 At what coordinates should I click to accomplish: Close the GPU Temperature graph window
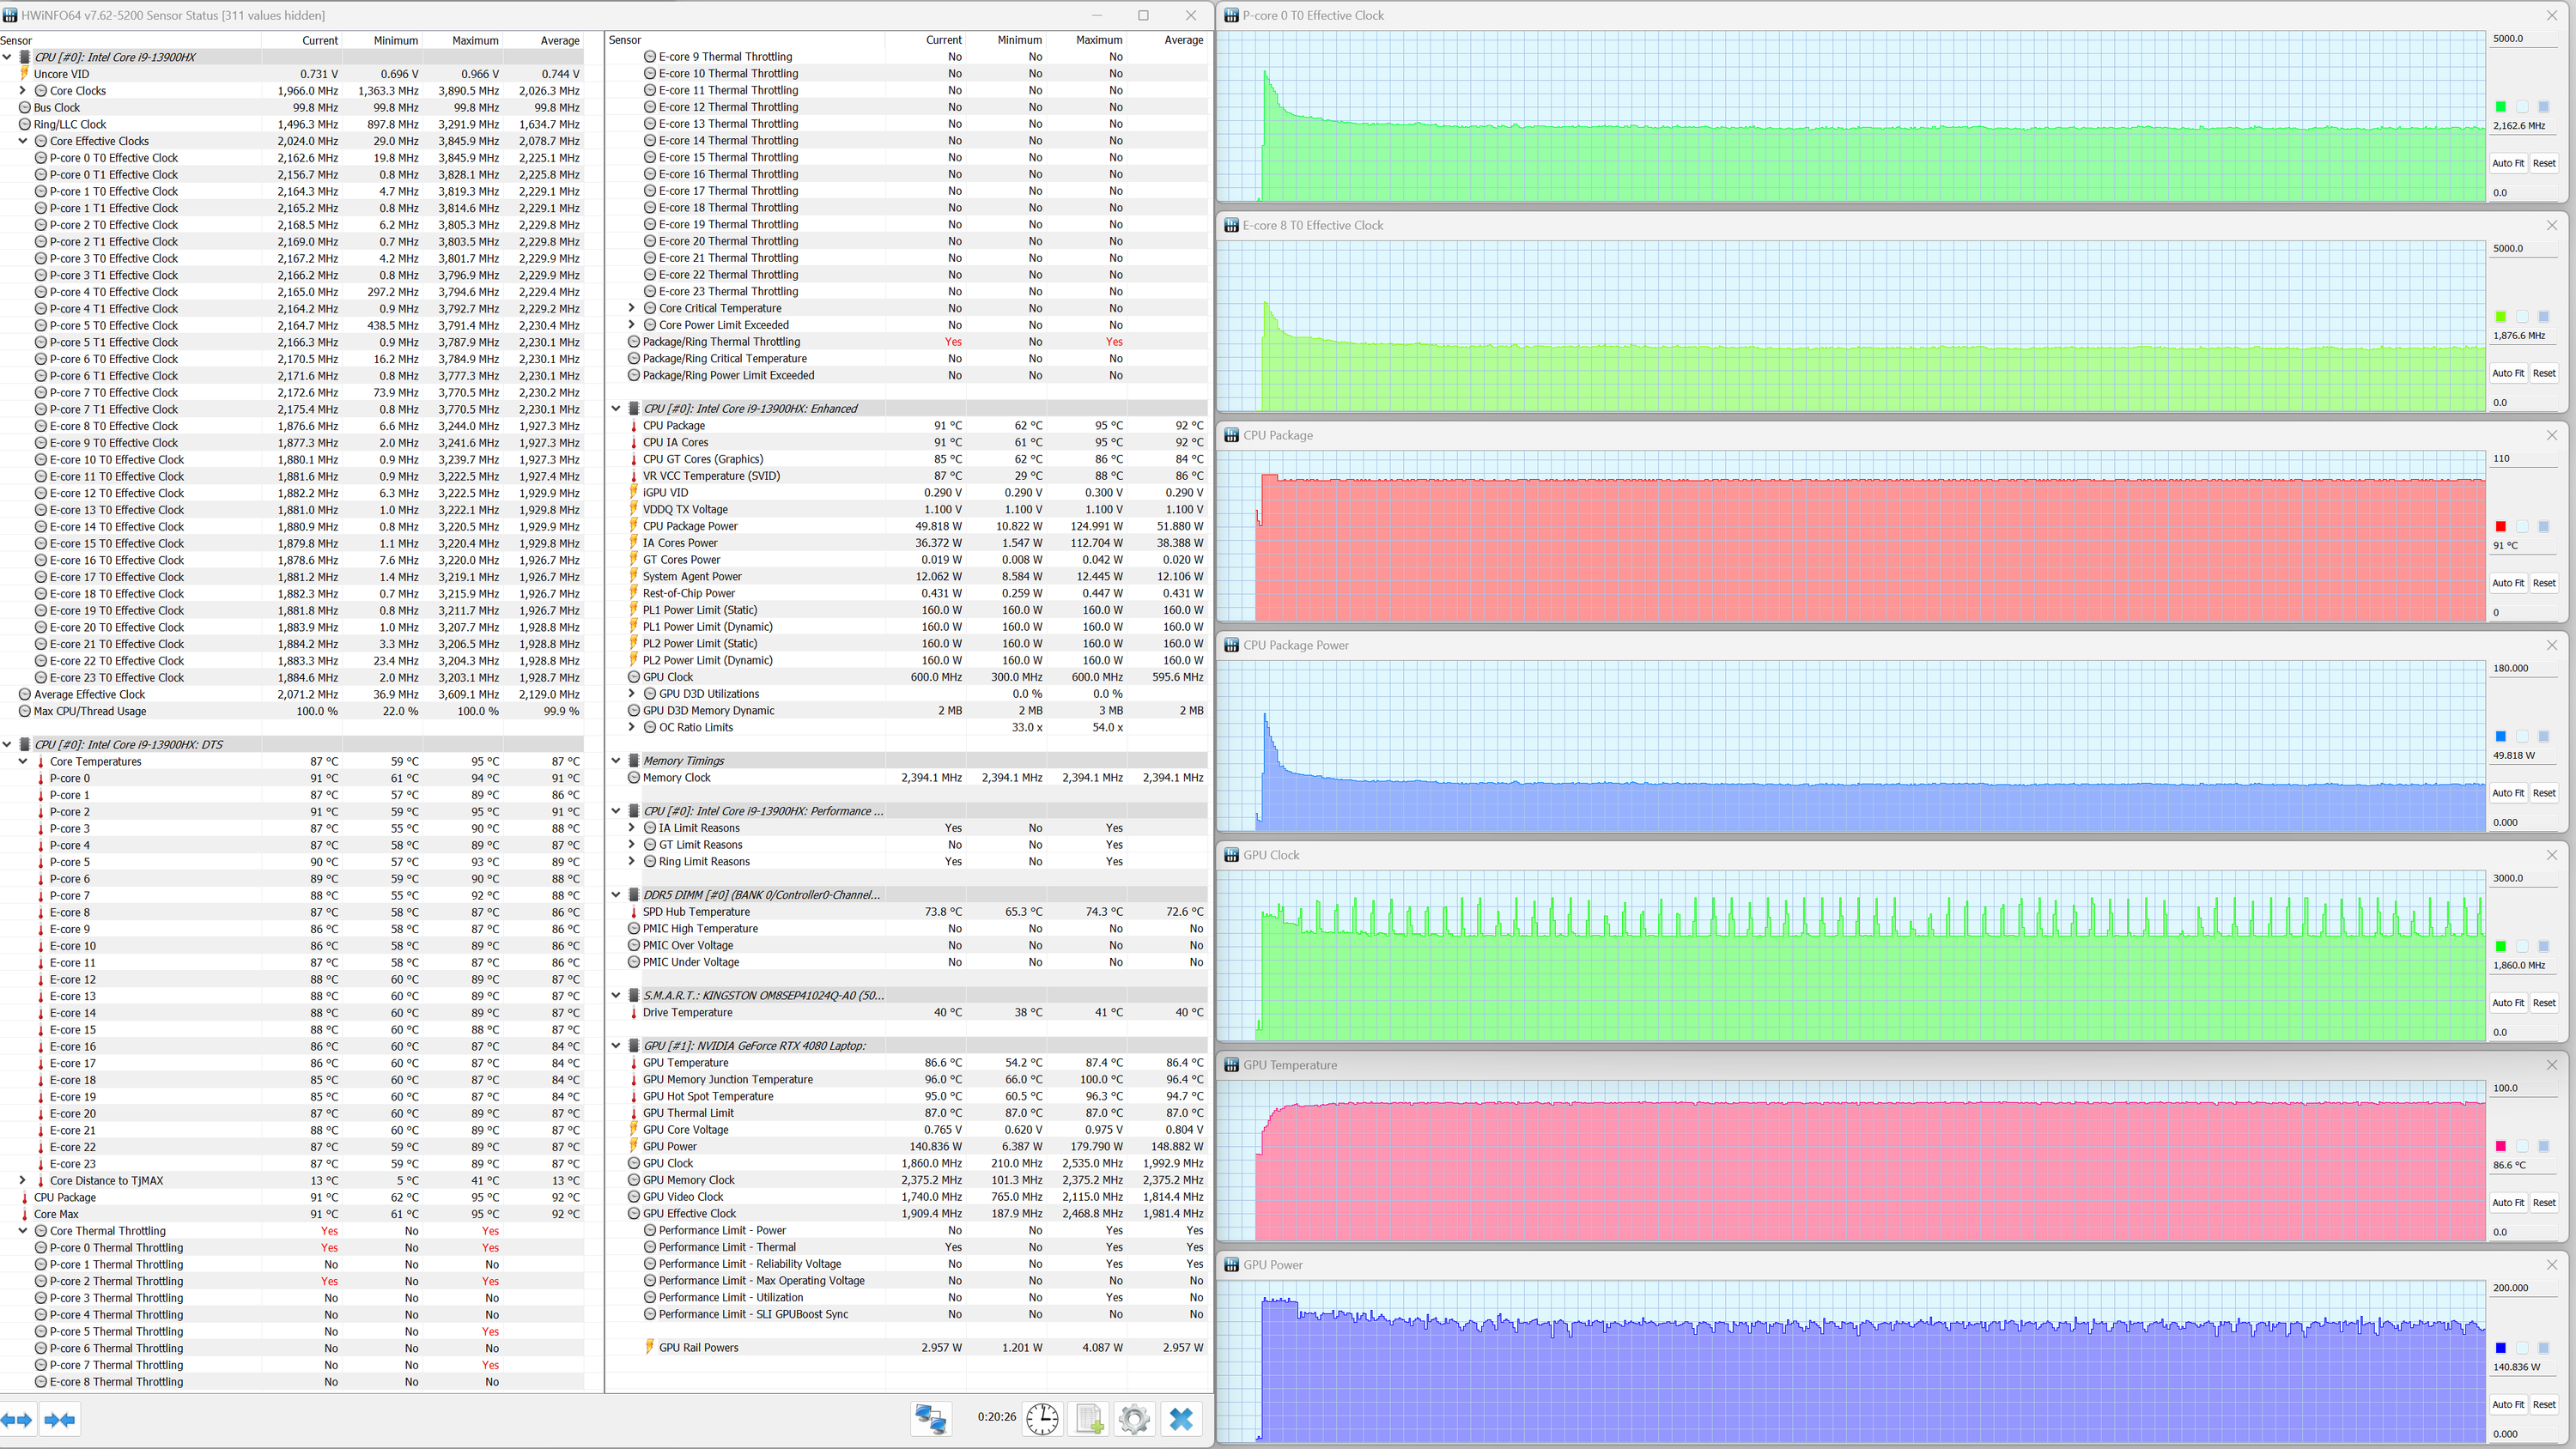[x=2551, y=1064]
